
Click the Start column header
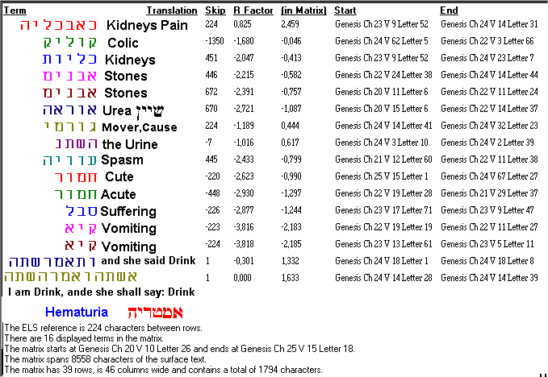pos(345,10)
